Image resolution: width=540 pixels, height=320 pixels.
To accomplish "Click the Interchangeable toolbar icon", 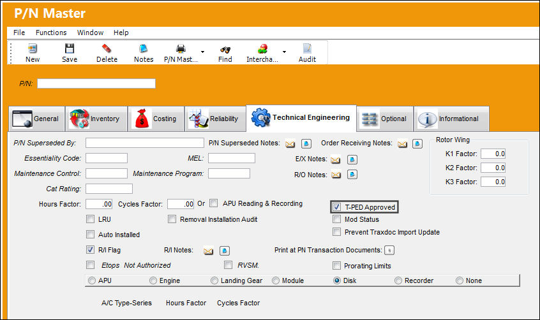I will [x=262, y=48].
